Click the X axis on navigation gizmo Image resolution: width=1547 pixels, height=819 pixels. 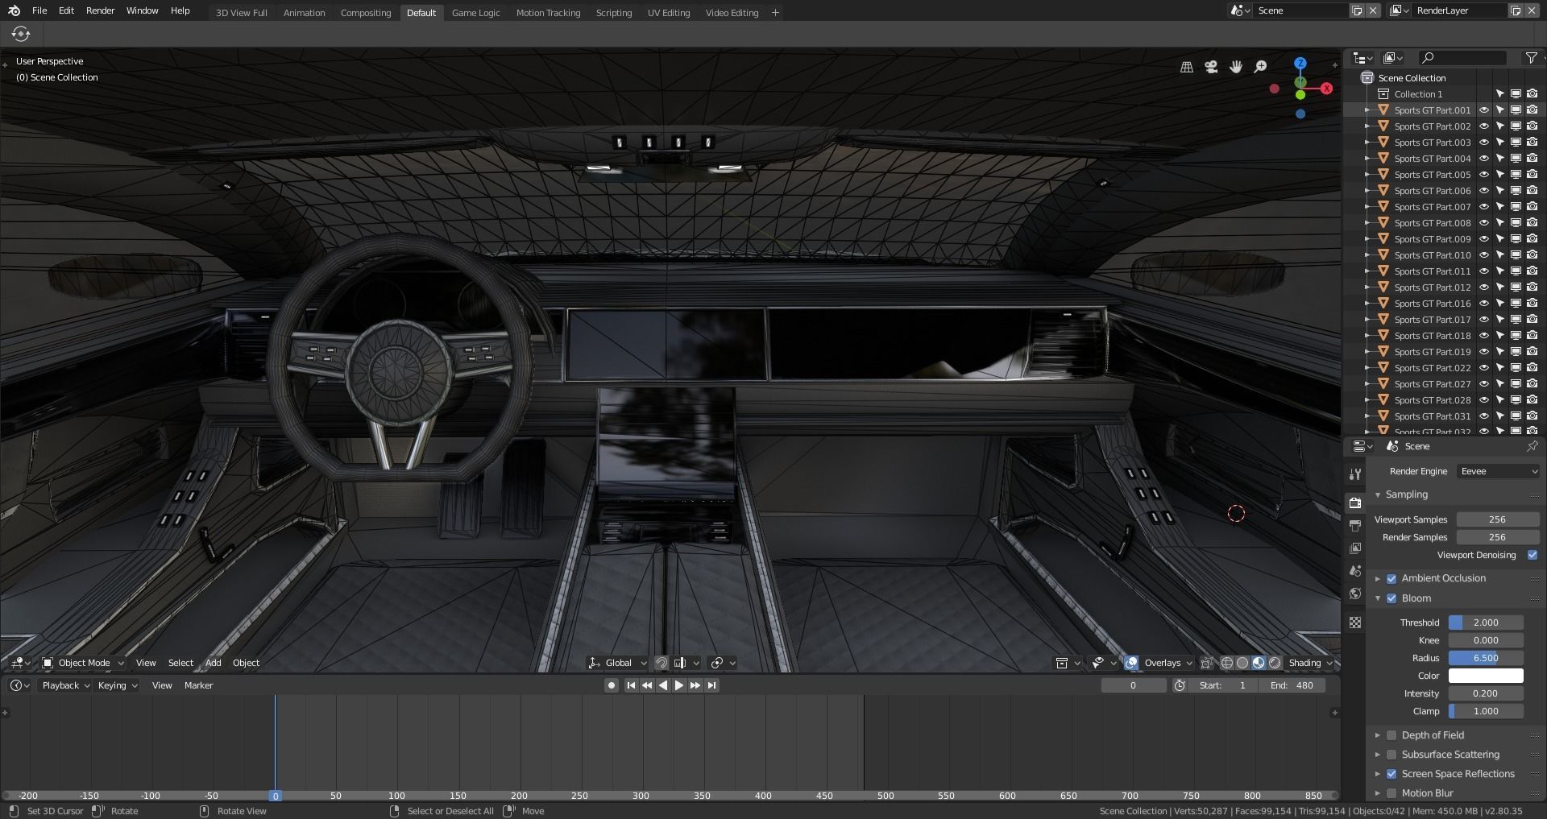tap(1326, 89)
